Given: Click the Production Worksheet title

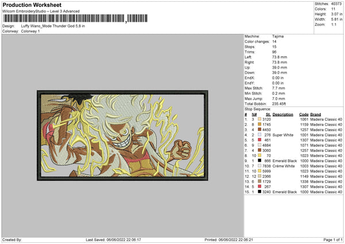Looking at the screenshot, I should tap(32, 5).
